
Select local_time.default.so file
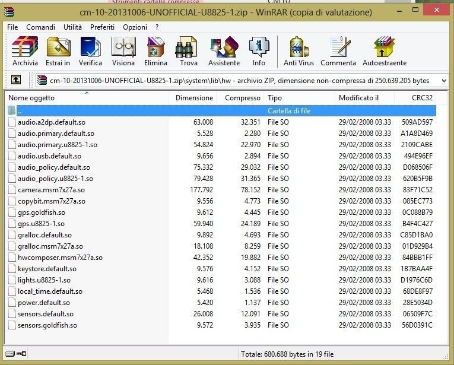click(50, 291)
